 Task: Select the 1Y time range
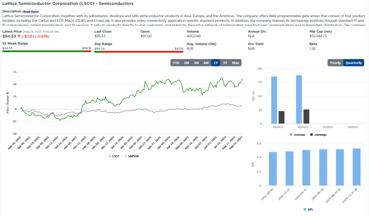tap(215, 63)
